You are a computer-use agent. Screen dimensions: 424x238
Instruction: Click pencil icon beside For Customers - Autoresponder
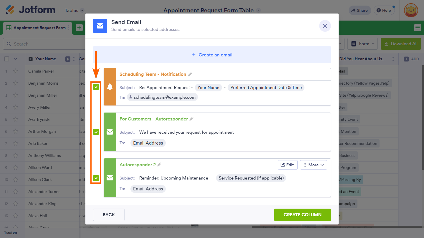click(192, 119)
